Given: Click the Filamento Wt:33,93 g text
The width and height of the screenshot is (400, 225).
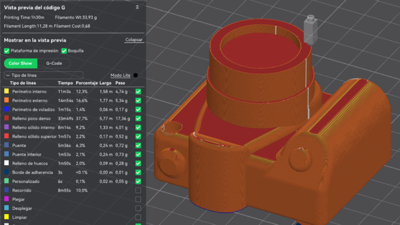Looking at the screenshot, I should [76, 17].
